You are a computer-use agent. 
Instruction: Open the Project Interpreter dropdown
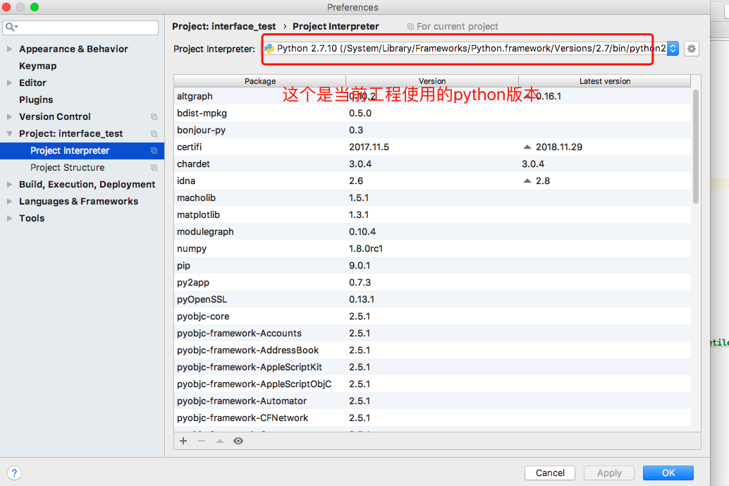click(673, 49)
